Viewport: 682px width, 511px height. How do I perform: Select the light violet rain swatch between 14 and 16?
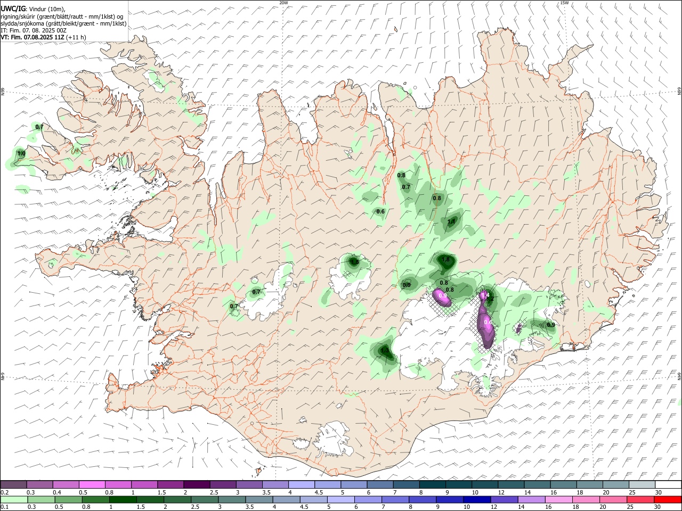click(530, 499)
